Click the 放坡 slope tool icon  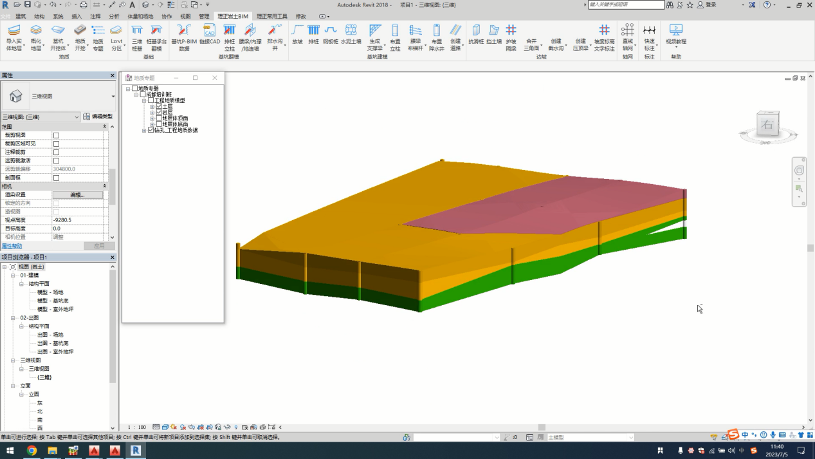[297, 31]
